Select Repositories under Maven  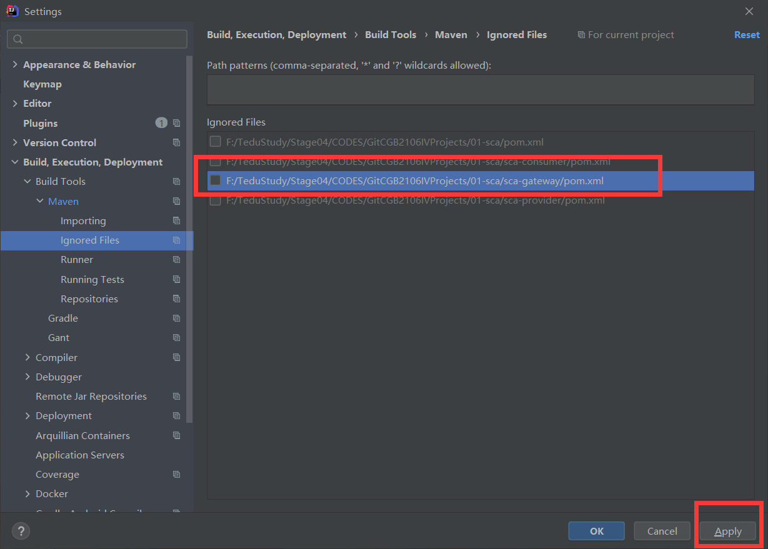pos(89,299)
